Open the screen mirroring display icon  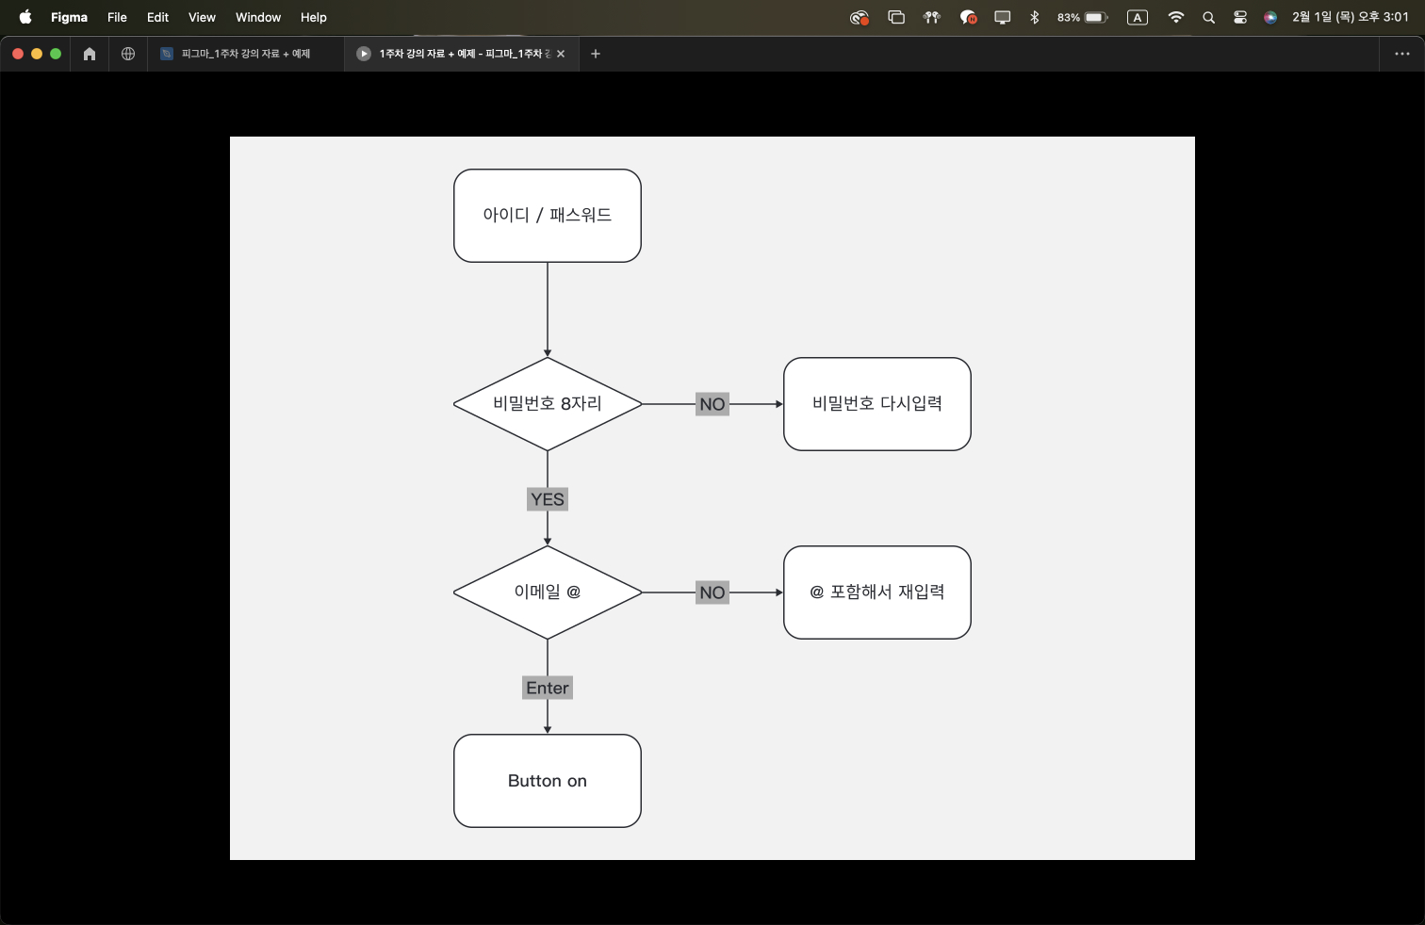point(1003,17)
